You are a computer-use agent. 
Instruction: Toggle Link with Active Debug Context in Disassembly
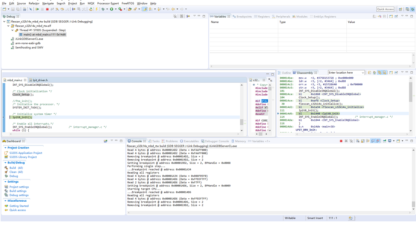tap(380, 73)
